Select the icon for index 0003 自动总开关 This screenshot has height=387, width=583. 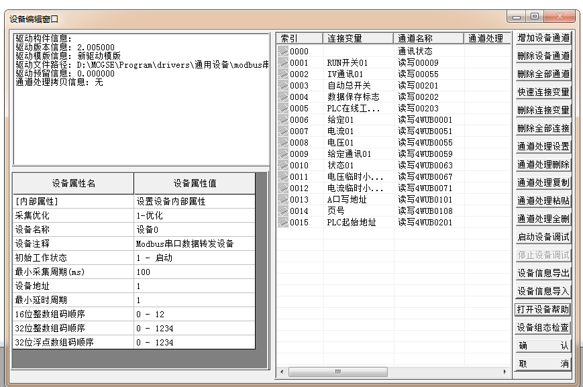282,85
